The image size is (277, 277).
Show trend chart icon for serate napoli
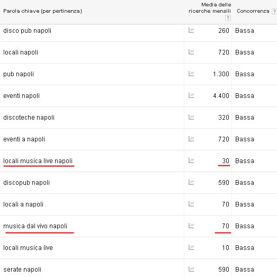pos(191,269)
